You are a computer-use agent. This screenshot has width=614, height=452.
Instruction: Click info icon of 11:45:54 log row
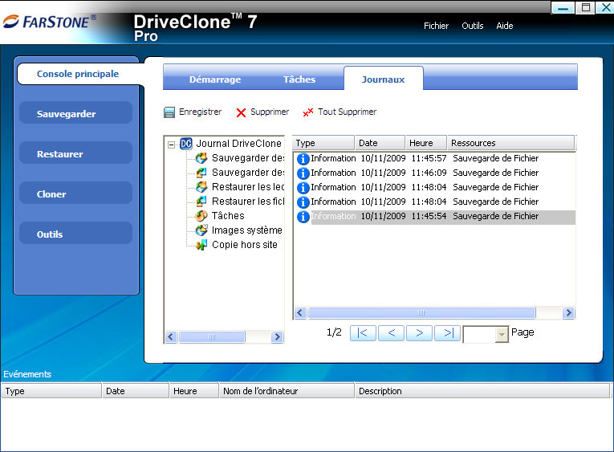pyautogui.click(x=303, y=217)
